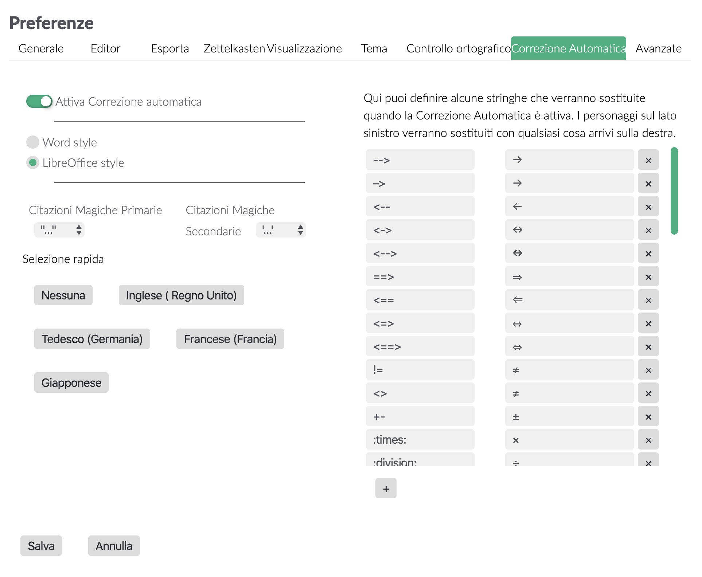Toggle Attiva Correzione automatica switch
Screen dimensions: 702x577
coord(39,101)
